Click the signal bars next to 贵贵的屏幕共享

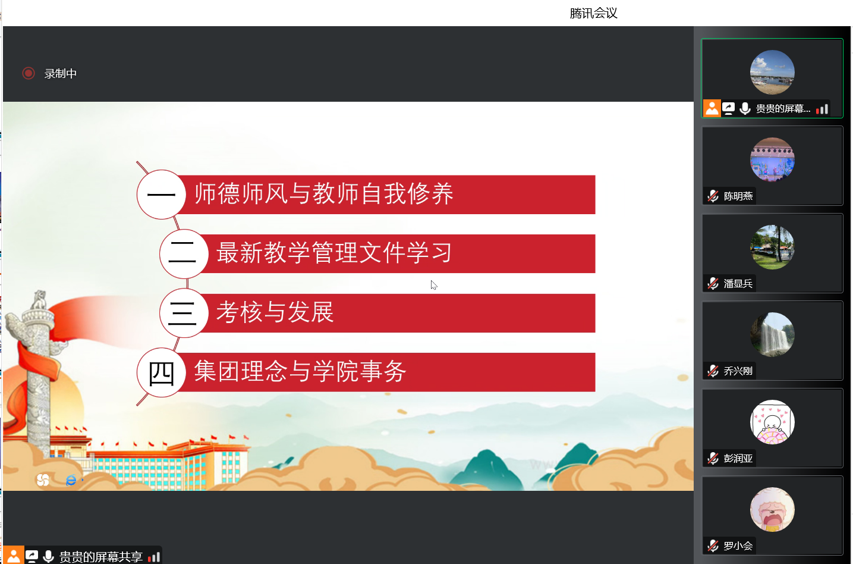pyautogui.click(x=154, y=557)
